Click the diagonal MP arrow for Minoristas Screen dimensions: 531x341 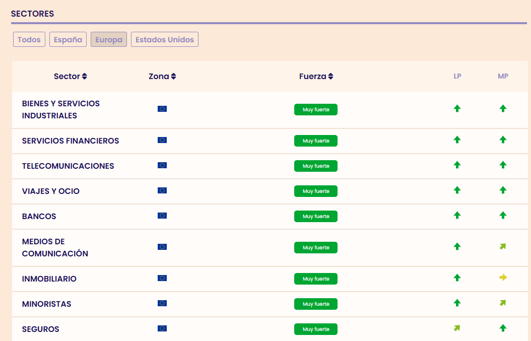click(x=503, y=303)
